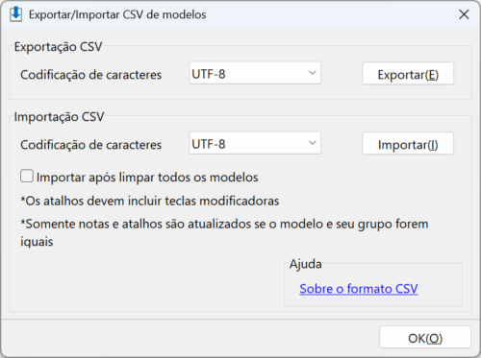Viewport: 481px width, 358px height.
Task: Click the Exportar(E) button
Action: click(408, 74)
